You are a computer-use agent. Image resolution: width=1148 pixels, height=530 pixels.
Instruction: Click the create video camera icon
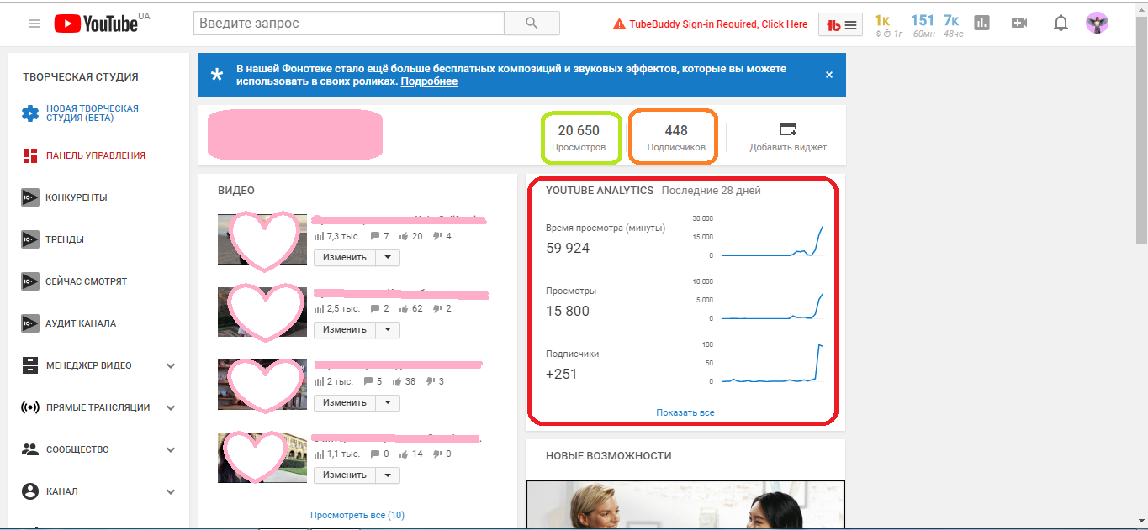[x=1019, y=24]
